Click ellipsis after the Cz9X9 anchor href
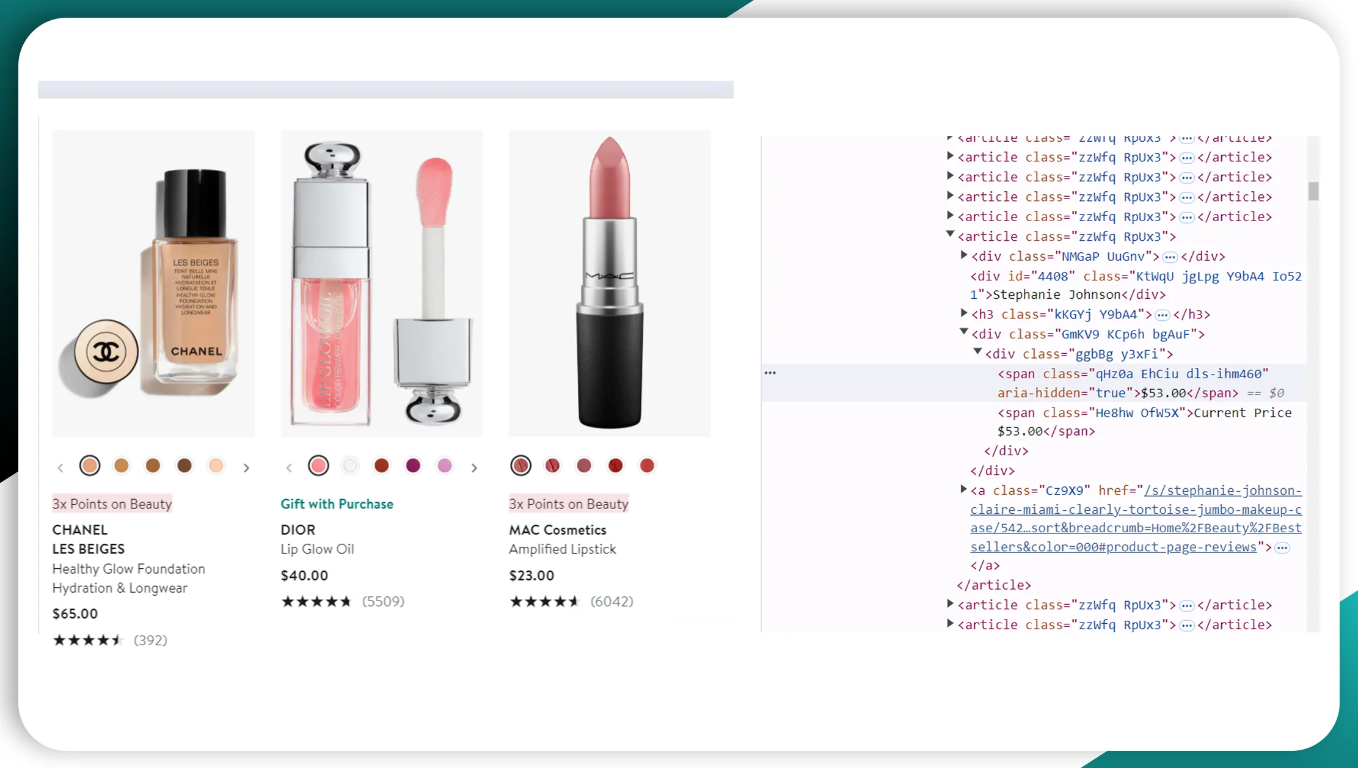Image resolution: width=1358 pixels, height=768 pixels. tap(1282, 548)
